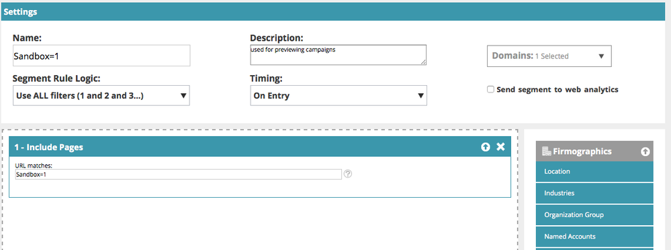Click into the Description text area
This screenshot has width=671, height=250.
coord(338,55)
